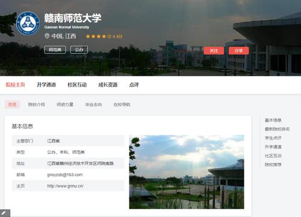The width and height of the screenshot is (301, 217).
Task: Click the 师范类 tag
Action: (x=55, y=50)
